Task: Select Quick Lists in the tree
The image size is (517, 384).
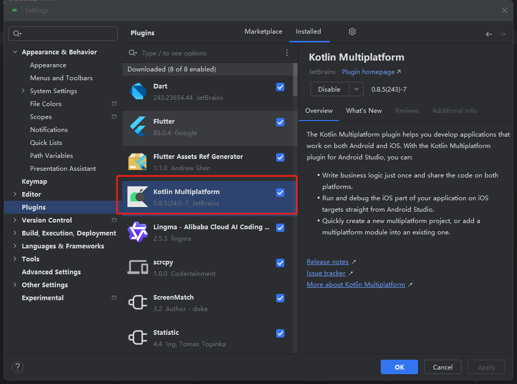Action: click(46, 142)
